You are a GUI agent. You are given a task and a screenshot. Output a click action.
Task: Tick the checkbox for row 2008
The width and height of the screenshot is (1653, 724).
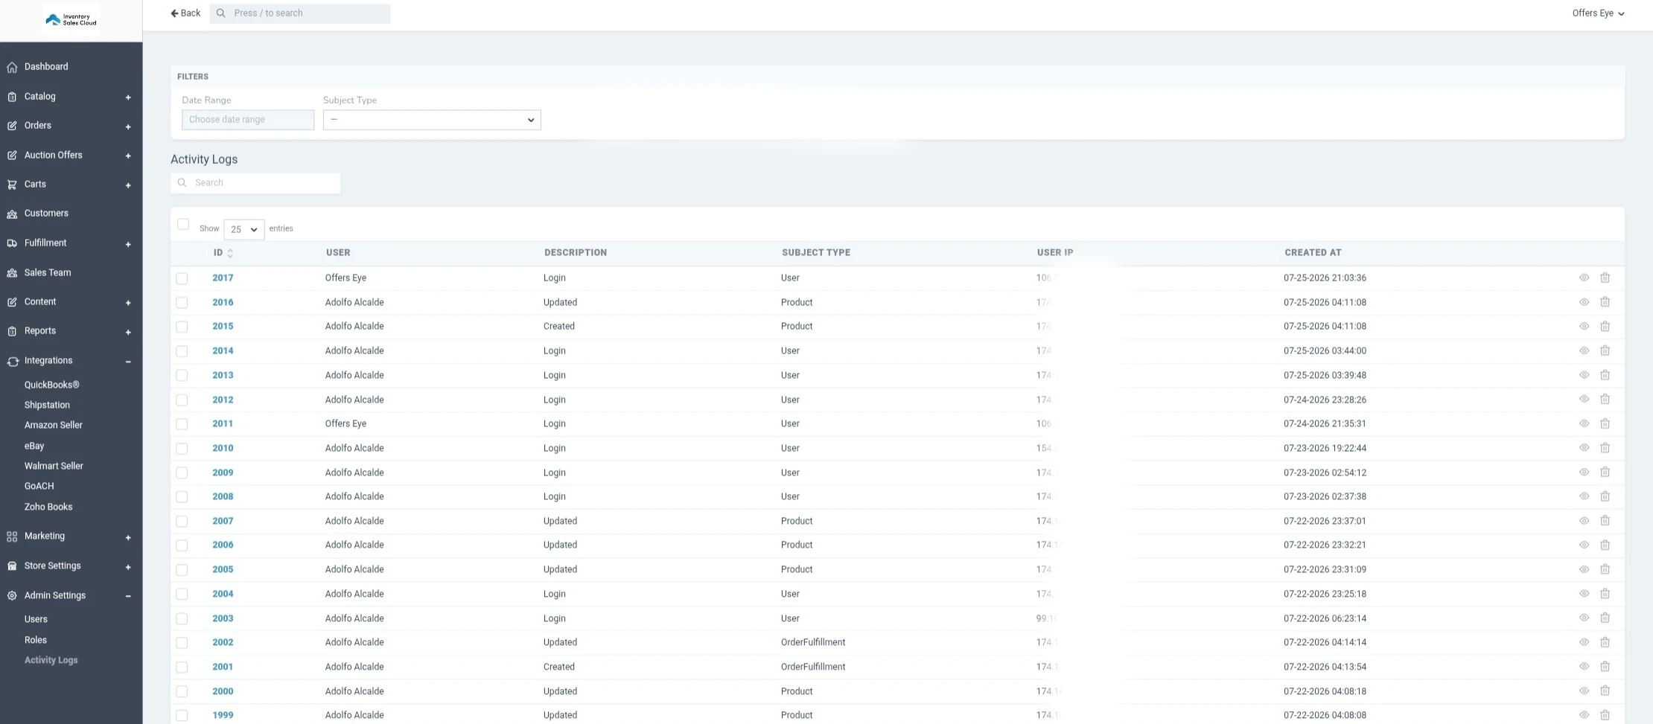point(182,497)
